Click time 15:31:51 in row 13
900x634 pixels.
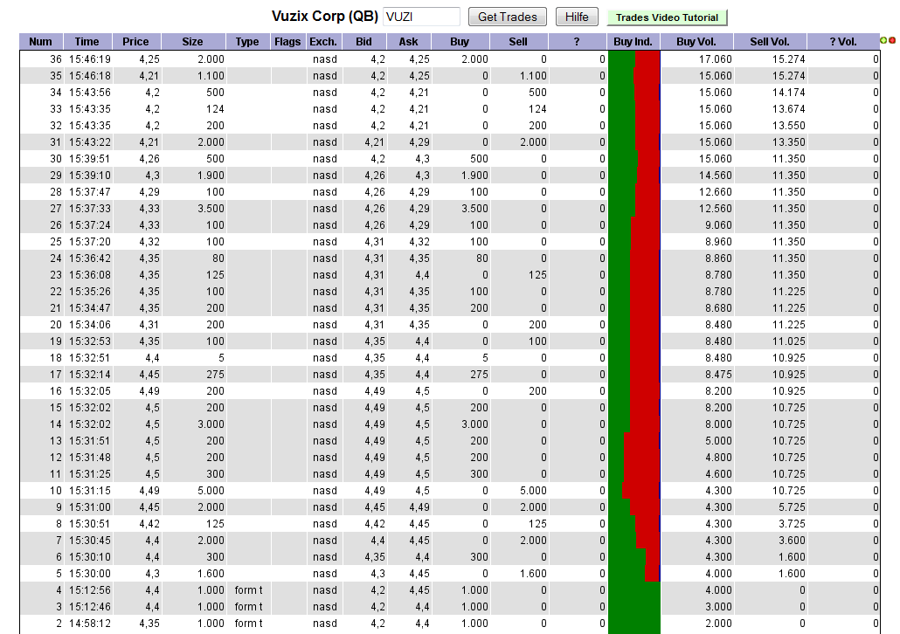[90, 441]
